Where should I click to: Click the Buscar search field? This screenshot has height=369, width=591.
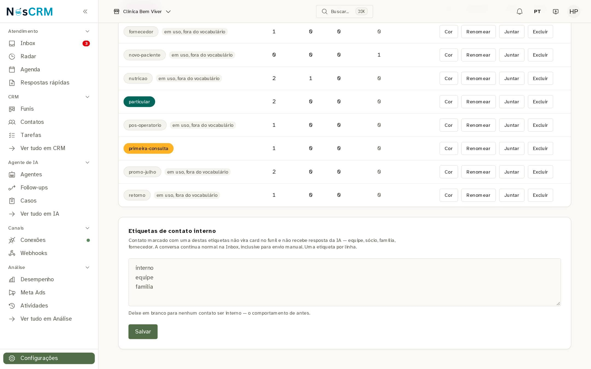(x=344, y=11)
